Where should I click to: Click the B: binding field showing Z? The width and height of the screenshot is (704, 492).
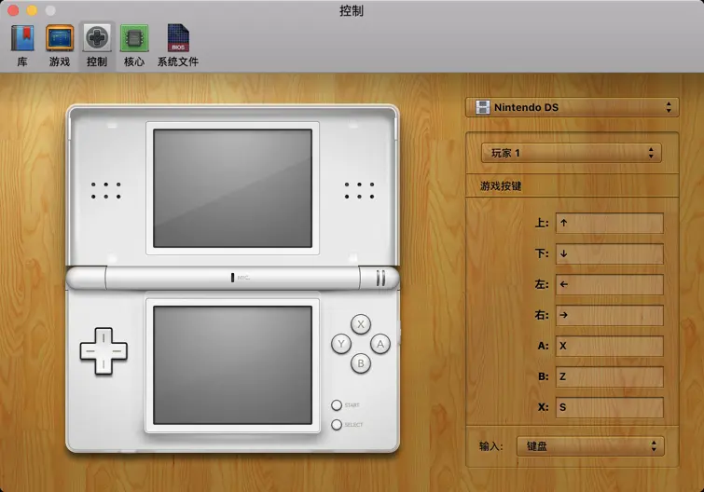[609, 376]
